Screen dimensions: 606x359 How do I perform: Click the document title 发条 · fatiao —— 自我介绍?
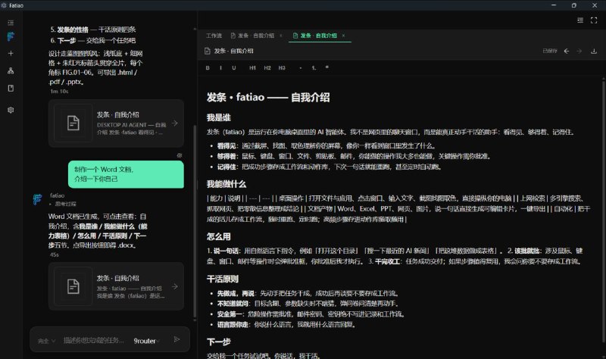[268, 98]
